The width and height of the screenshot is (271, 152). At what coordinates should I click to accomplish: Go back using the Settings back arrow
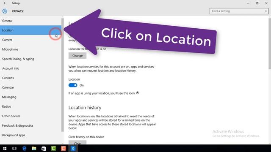(x=5, y=3)
